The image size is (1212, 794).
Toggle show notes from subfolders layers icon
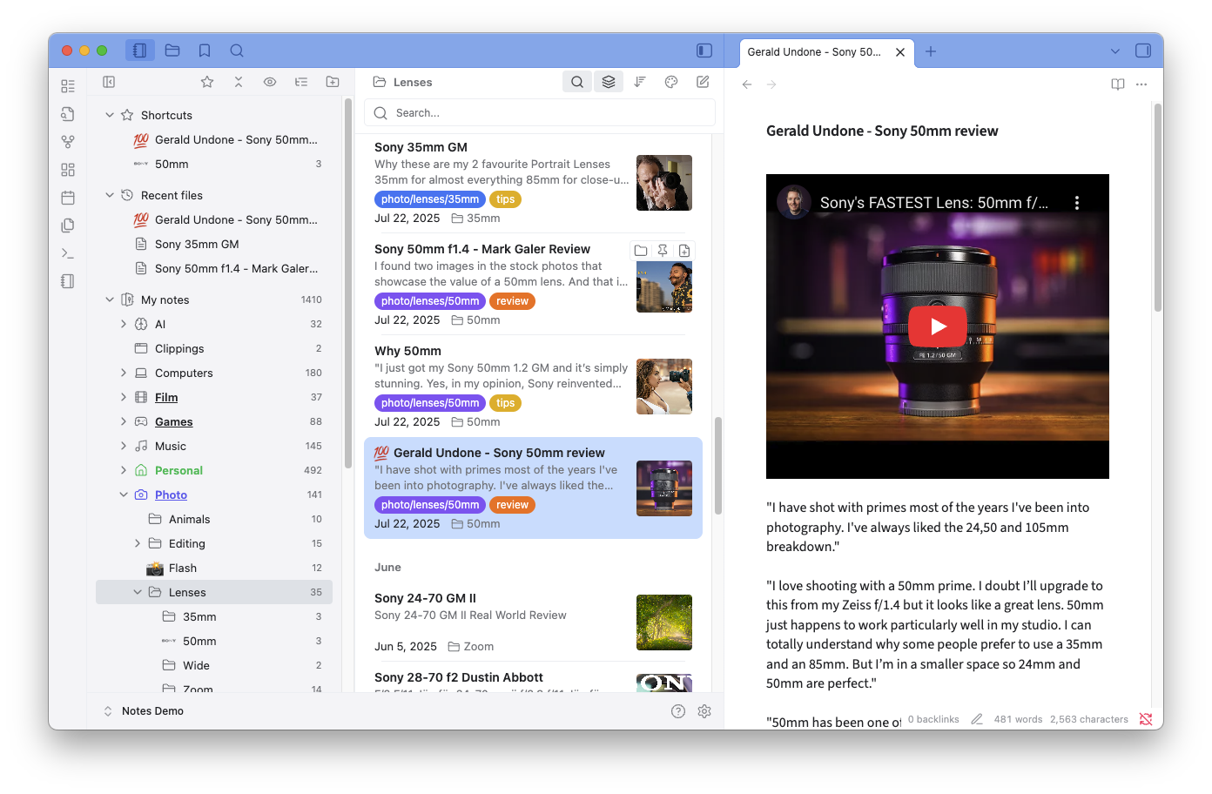pos(609,82)
